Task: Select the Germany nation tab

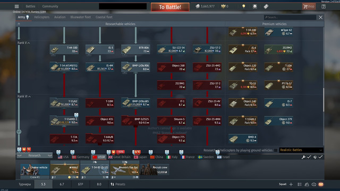Action: 80,157
